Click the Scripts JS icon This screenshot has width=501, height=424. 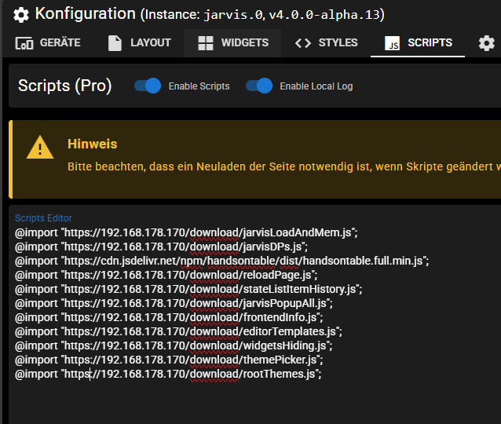click(x=392, y=43)
